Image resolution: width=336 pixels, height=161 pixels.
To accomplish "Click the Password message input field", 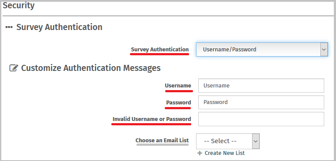I will 261,102.
